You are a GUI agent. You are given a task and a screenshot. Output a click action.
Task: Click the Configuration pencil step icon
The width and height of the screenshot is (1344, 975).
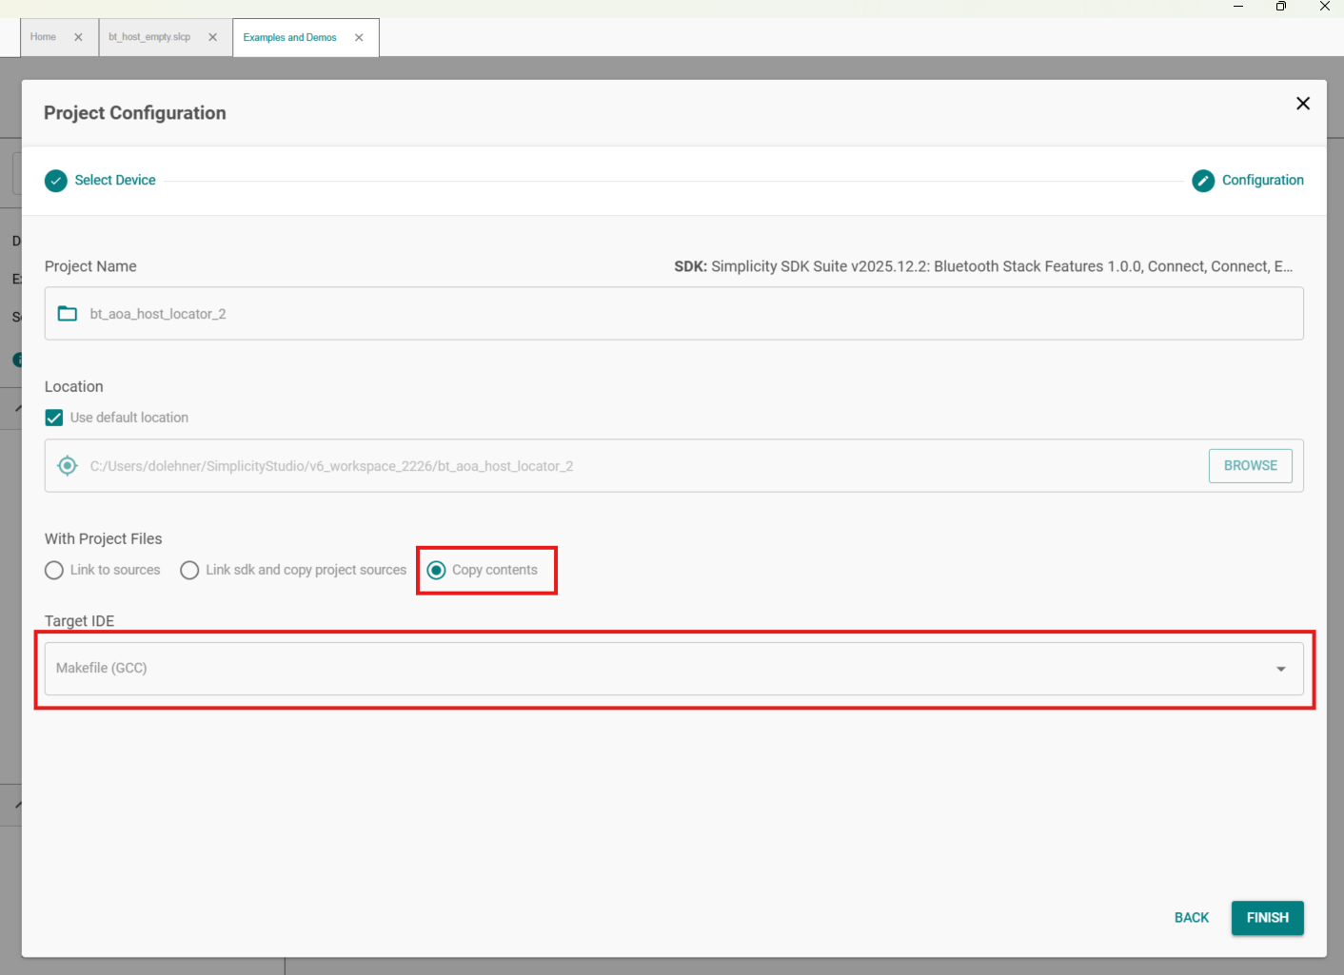(x=1203, y=181)
